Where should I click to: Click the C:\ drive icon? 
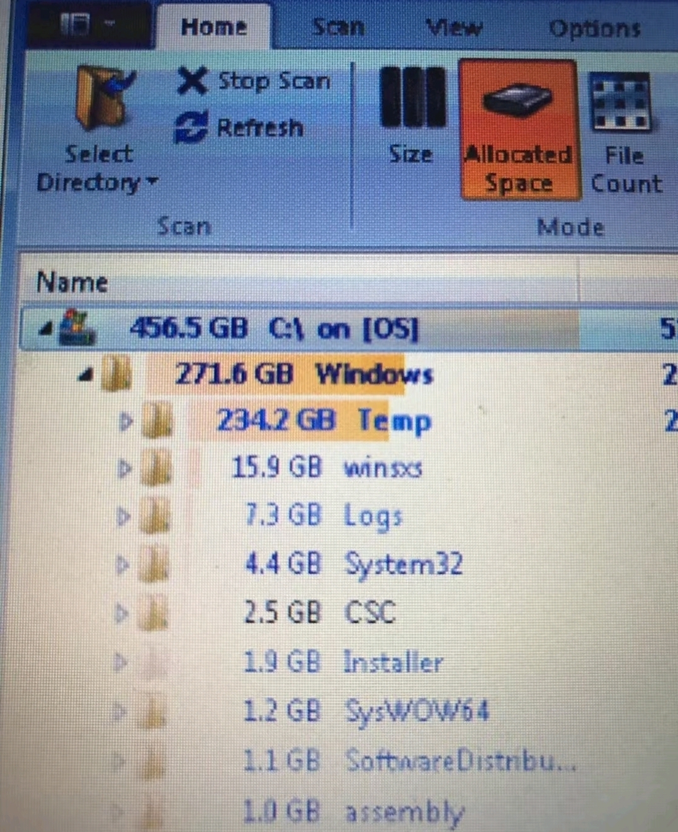(x=77, y=327)
